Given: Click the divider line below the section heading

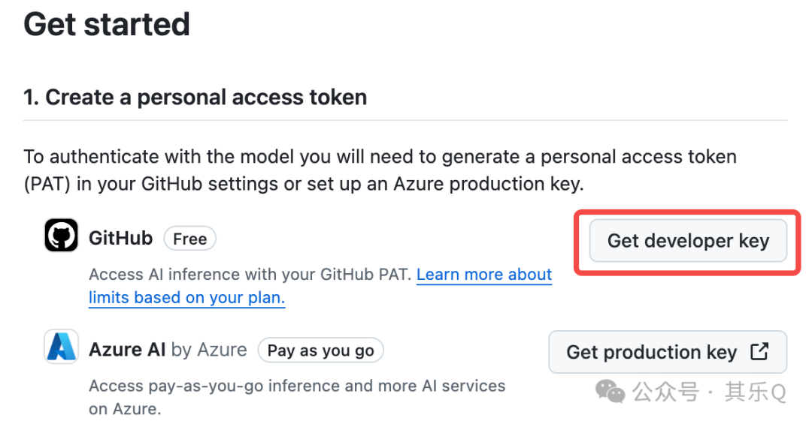Looking at the screenshot, I should (x=405, y=120).
